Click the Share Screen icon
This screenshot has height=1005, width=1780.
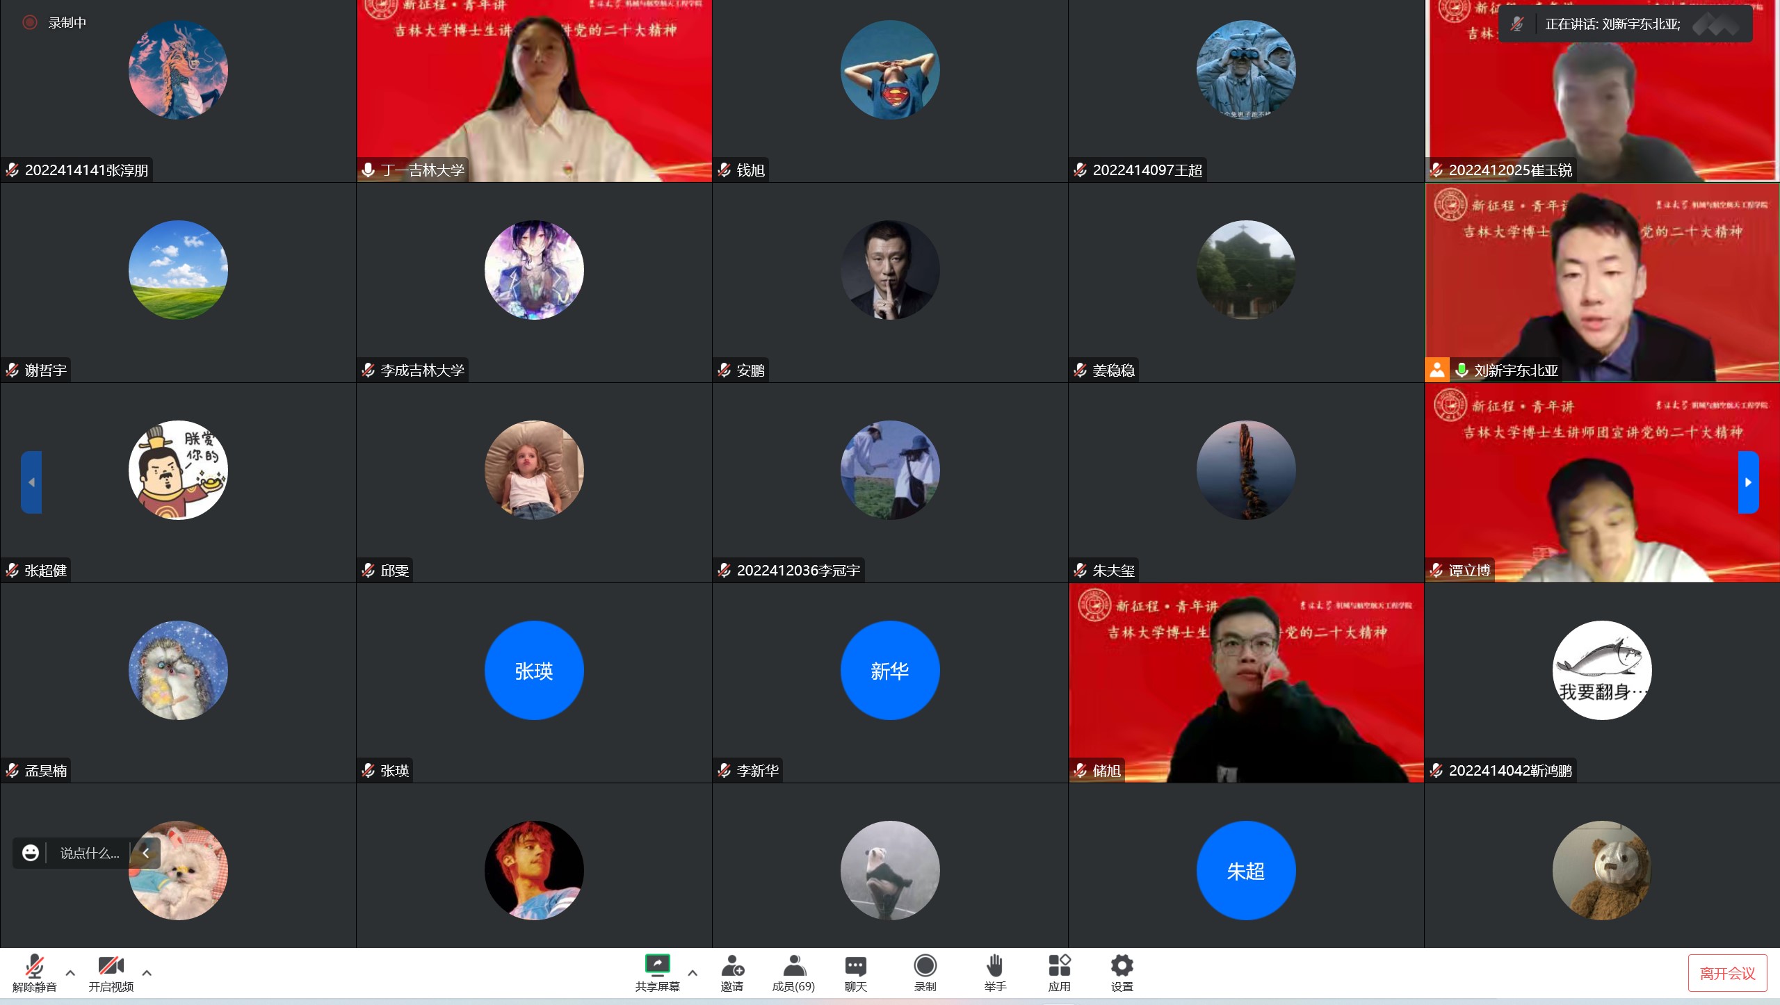pyautogui.click(x=657, y=965)
